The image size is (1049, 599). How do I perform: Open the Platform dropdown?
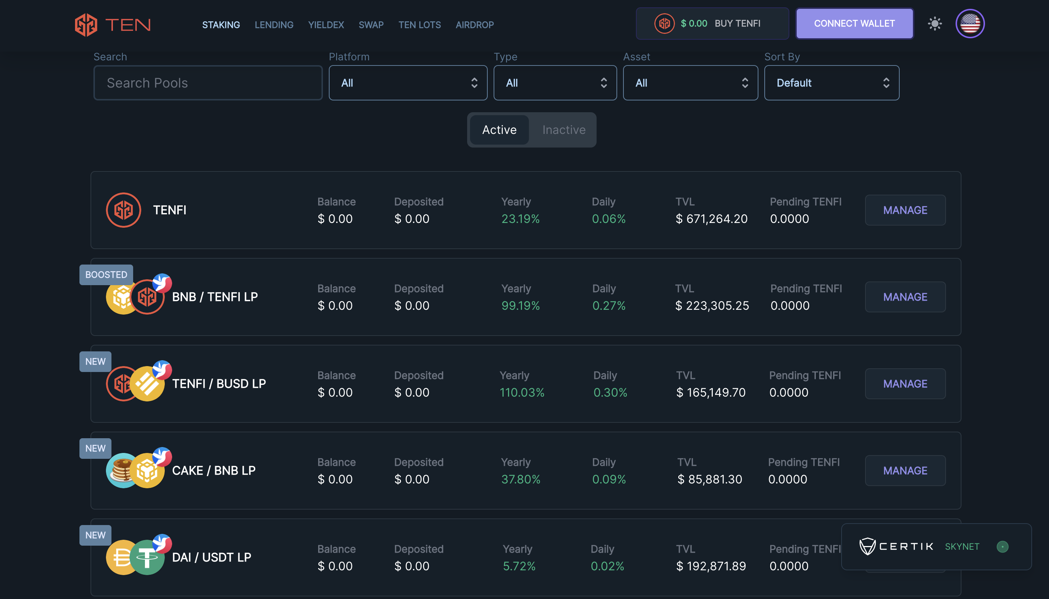pos(408,83)
